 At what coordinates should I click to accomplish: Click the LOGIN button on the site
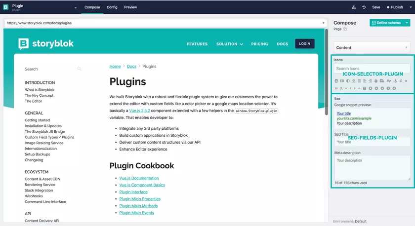[x=305, y=43]
